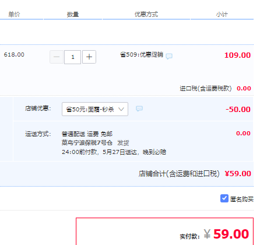
Task: Select the 单价 column header
Action: [x=14, y=14]
